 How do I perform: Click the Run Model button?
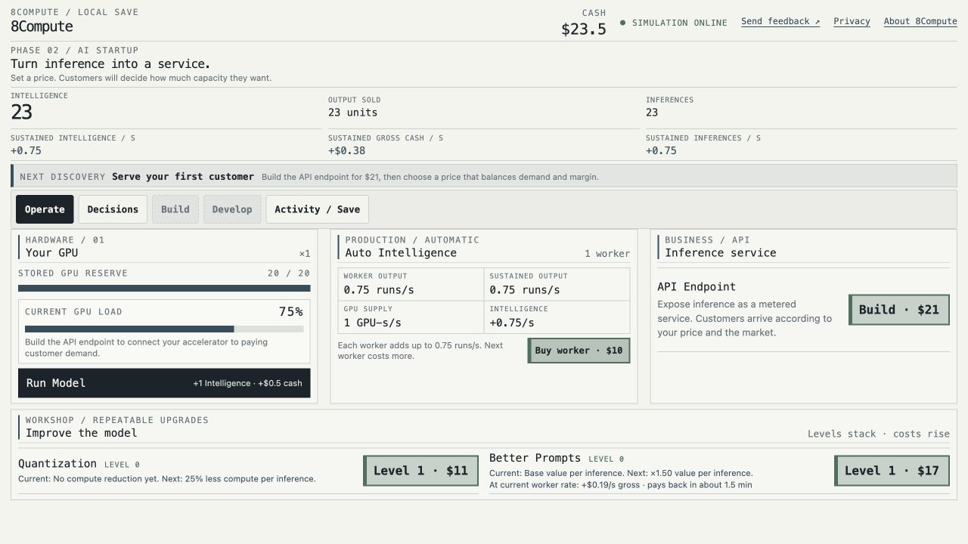164,383
